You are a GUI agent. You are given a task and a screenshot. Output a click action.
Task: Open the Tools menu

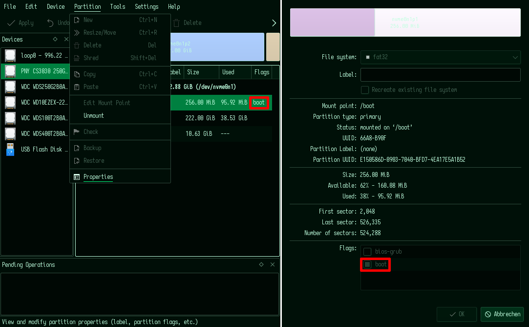click(x=117, y=6)
